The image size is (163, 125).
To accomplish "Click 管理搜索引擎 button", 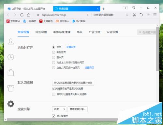I will point(78,109).
